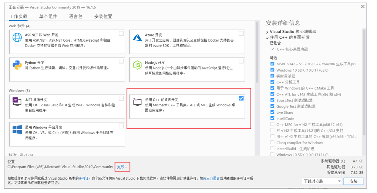Viewport: 377px width, 193px height.
Task: Click the C++ desktop development monitor icon
Action: pos(137,102)
